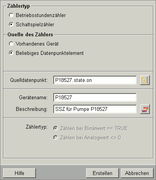The image size is (156, 180).
Task: Open the datapoint selector tree icon
Action: coord(145,80)
